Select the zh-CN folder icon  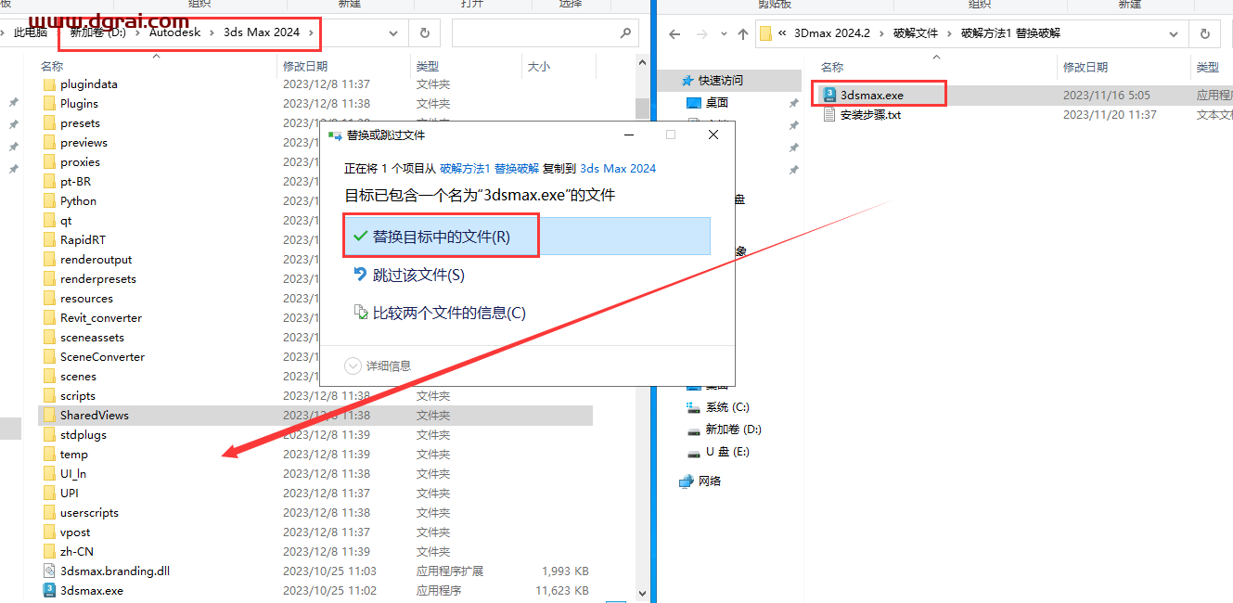(x=50, y=551)
